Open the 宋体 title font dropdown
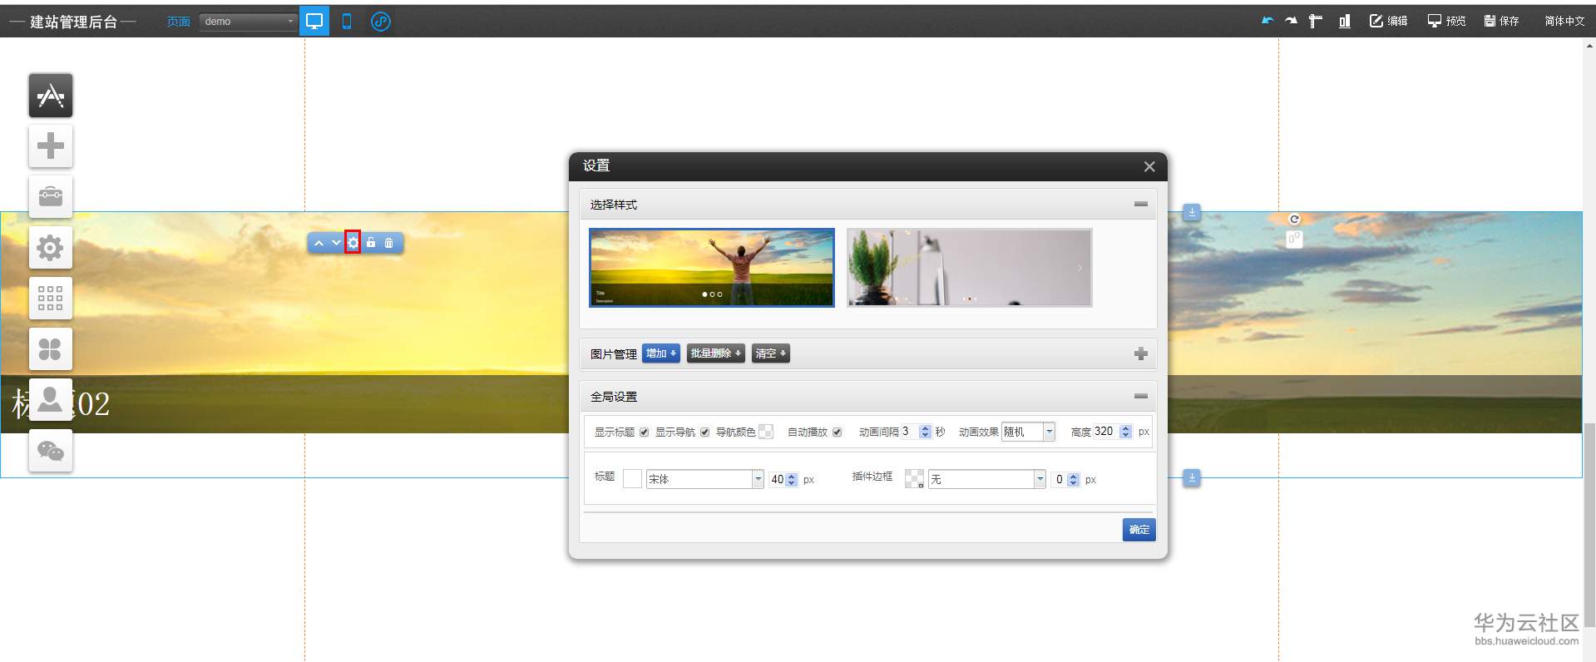This screenshot has height=662, width=1596. tap(704, 479)
